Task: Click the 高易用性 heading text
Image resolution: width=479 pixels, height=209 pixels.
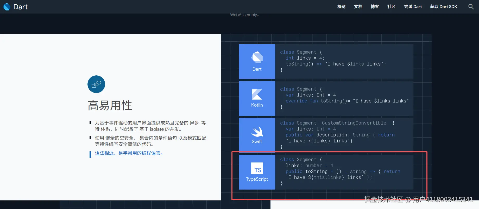Action: 110,106
